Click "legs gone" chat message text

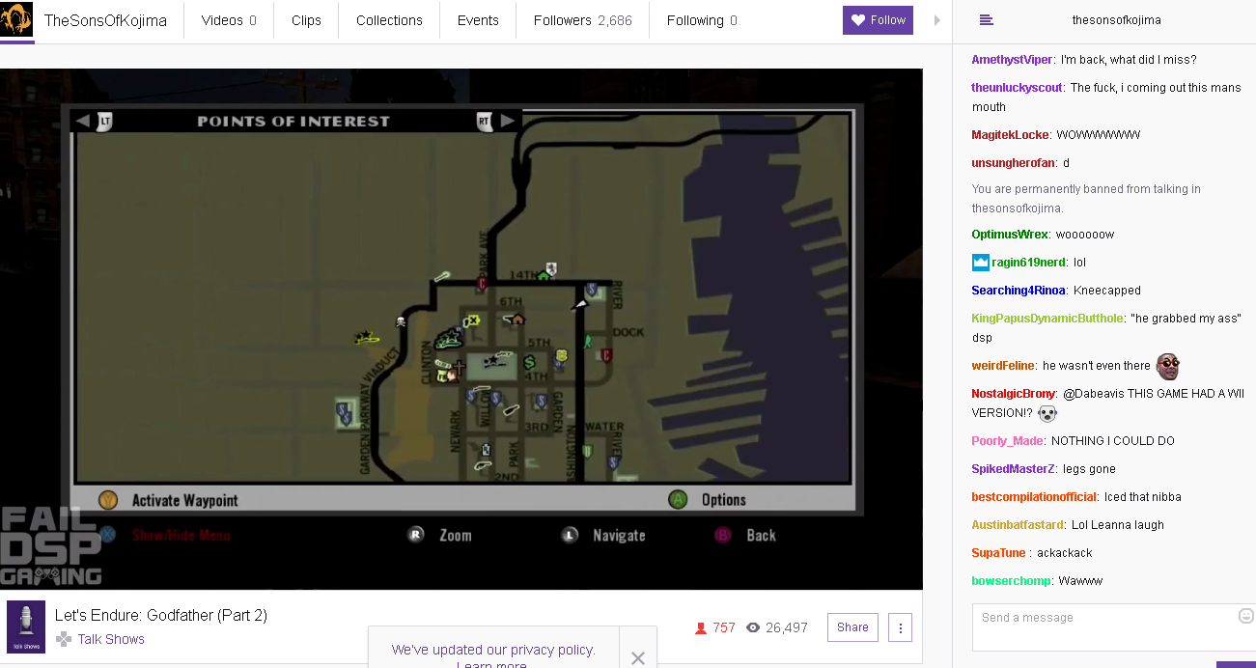click(1089, 469)
